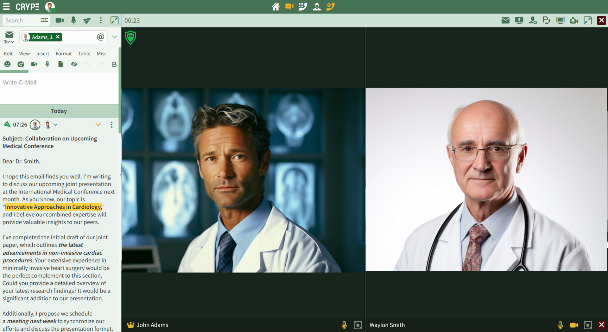The width and height of the screenshot is (608, 332).
Task: Click the camera photo attachment icon
Action: pos(21,64)
